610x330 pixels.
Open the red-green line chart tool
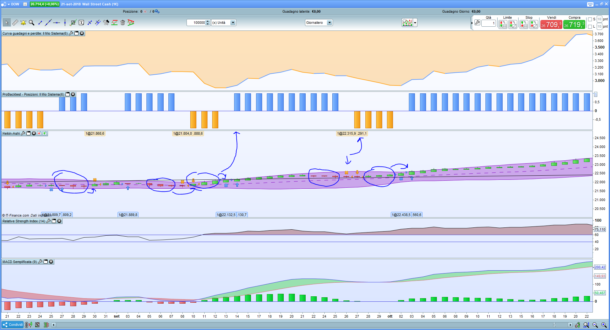(114, 23)
